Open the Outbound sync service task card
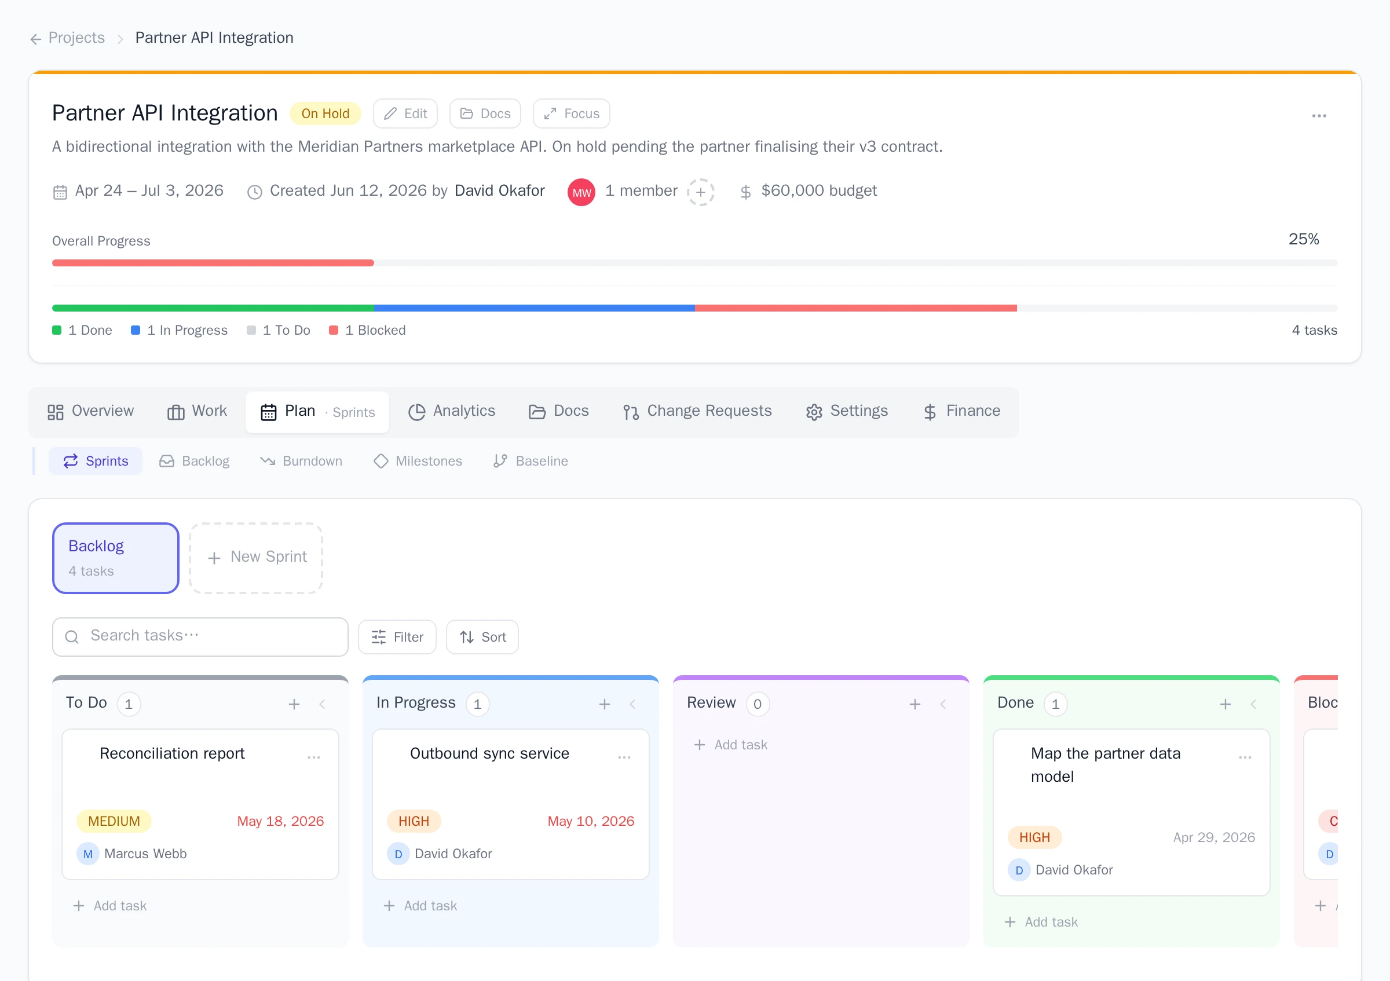The width and height of the screenshot is (1390, 981). 511,804
